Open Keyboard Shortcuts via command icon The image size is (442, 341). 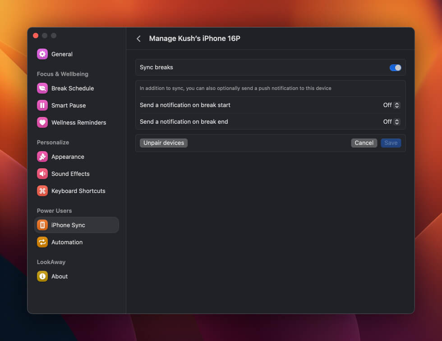tap(42, 191)
